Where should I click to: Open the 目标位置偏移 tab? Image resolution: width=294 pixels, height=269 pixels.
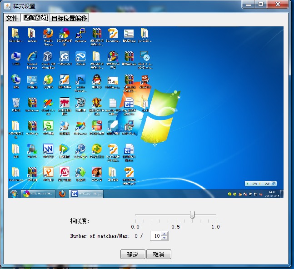point(70,18)
